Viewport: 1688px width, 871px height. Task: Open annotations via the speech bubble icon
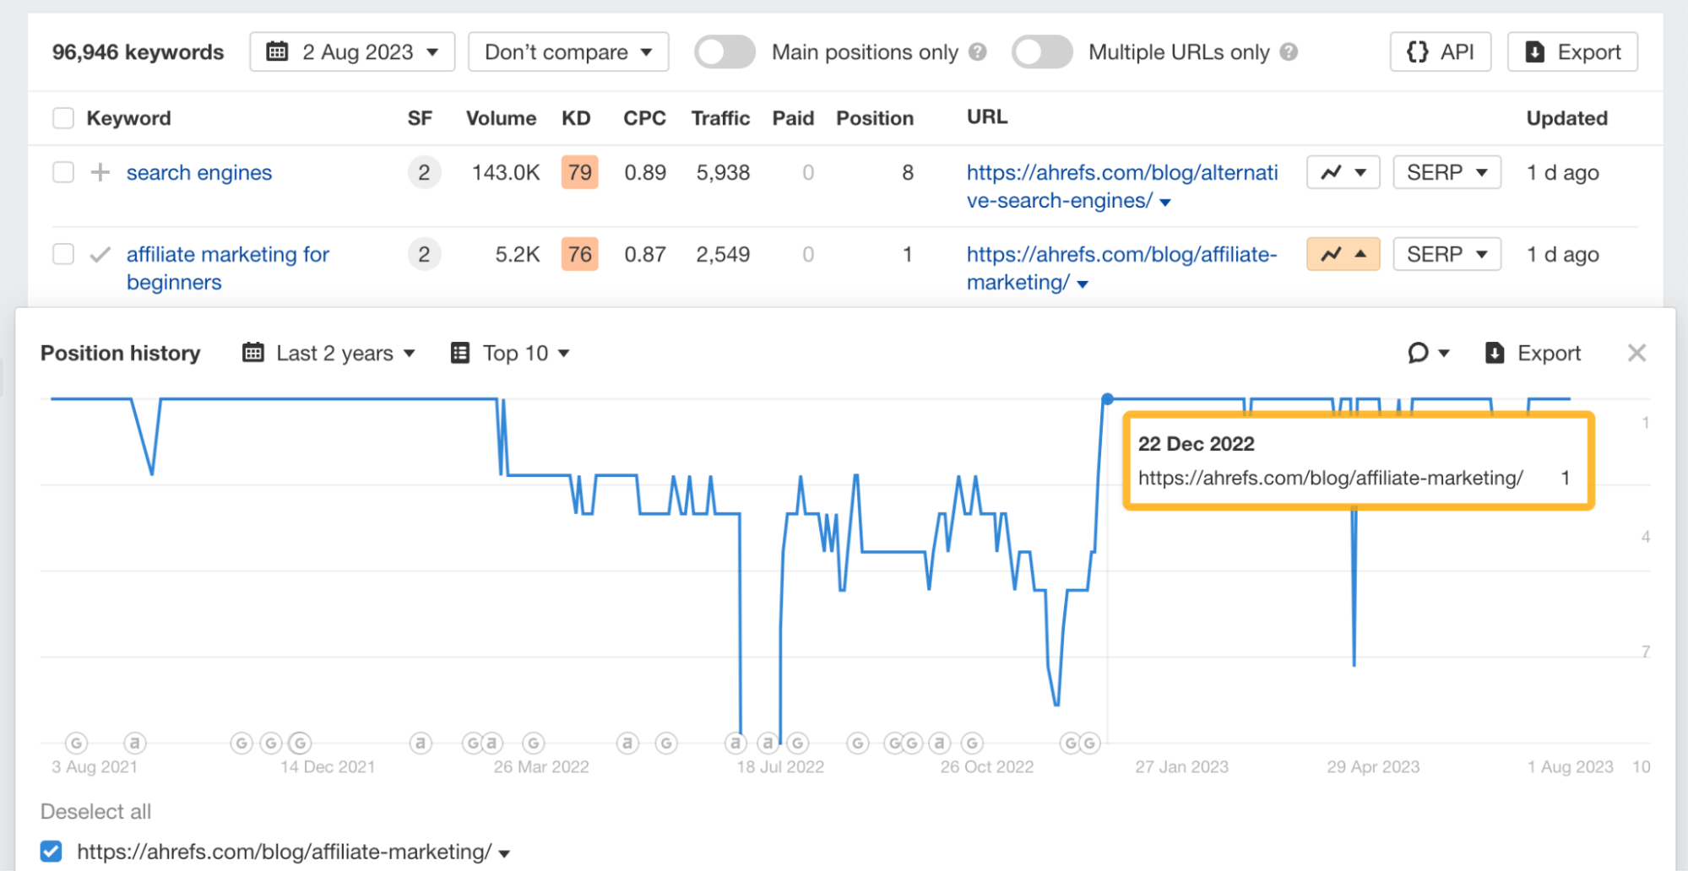[x=1418, y=353]
